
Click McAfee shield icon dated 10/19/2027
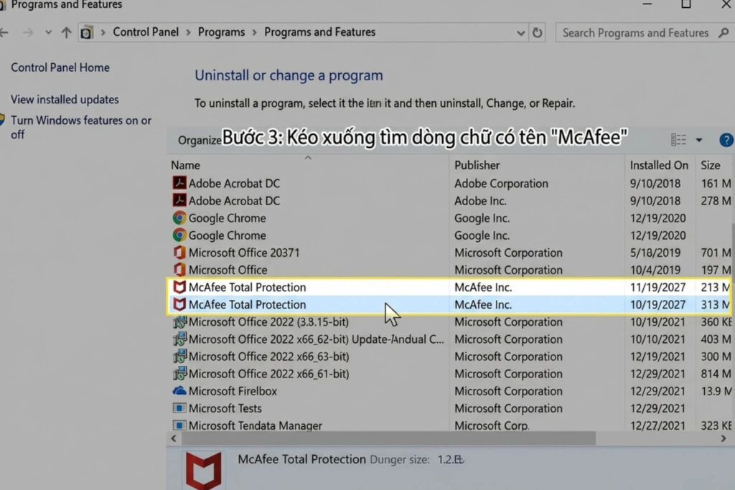(x=179, y=304)
